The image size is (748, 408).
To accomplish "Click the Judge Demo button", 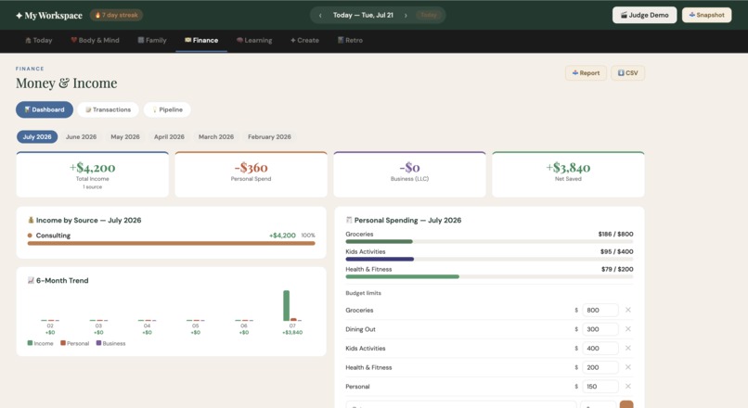I will click(644, 15).
